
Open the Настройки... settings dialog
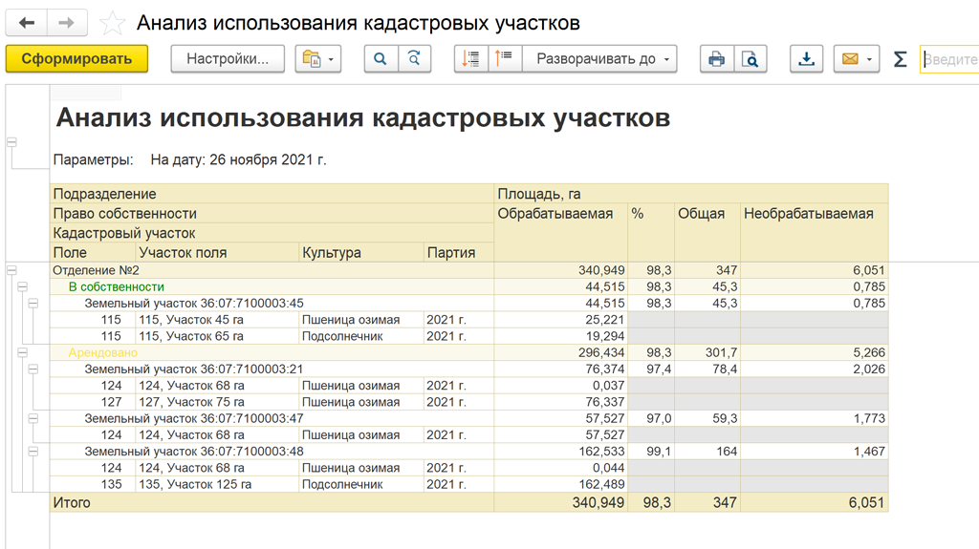(x=228, y=59)
